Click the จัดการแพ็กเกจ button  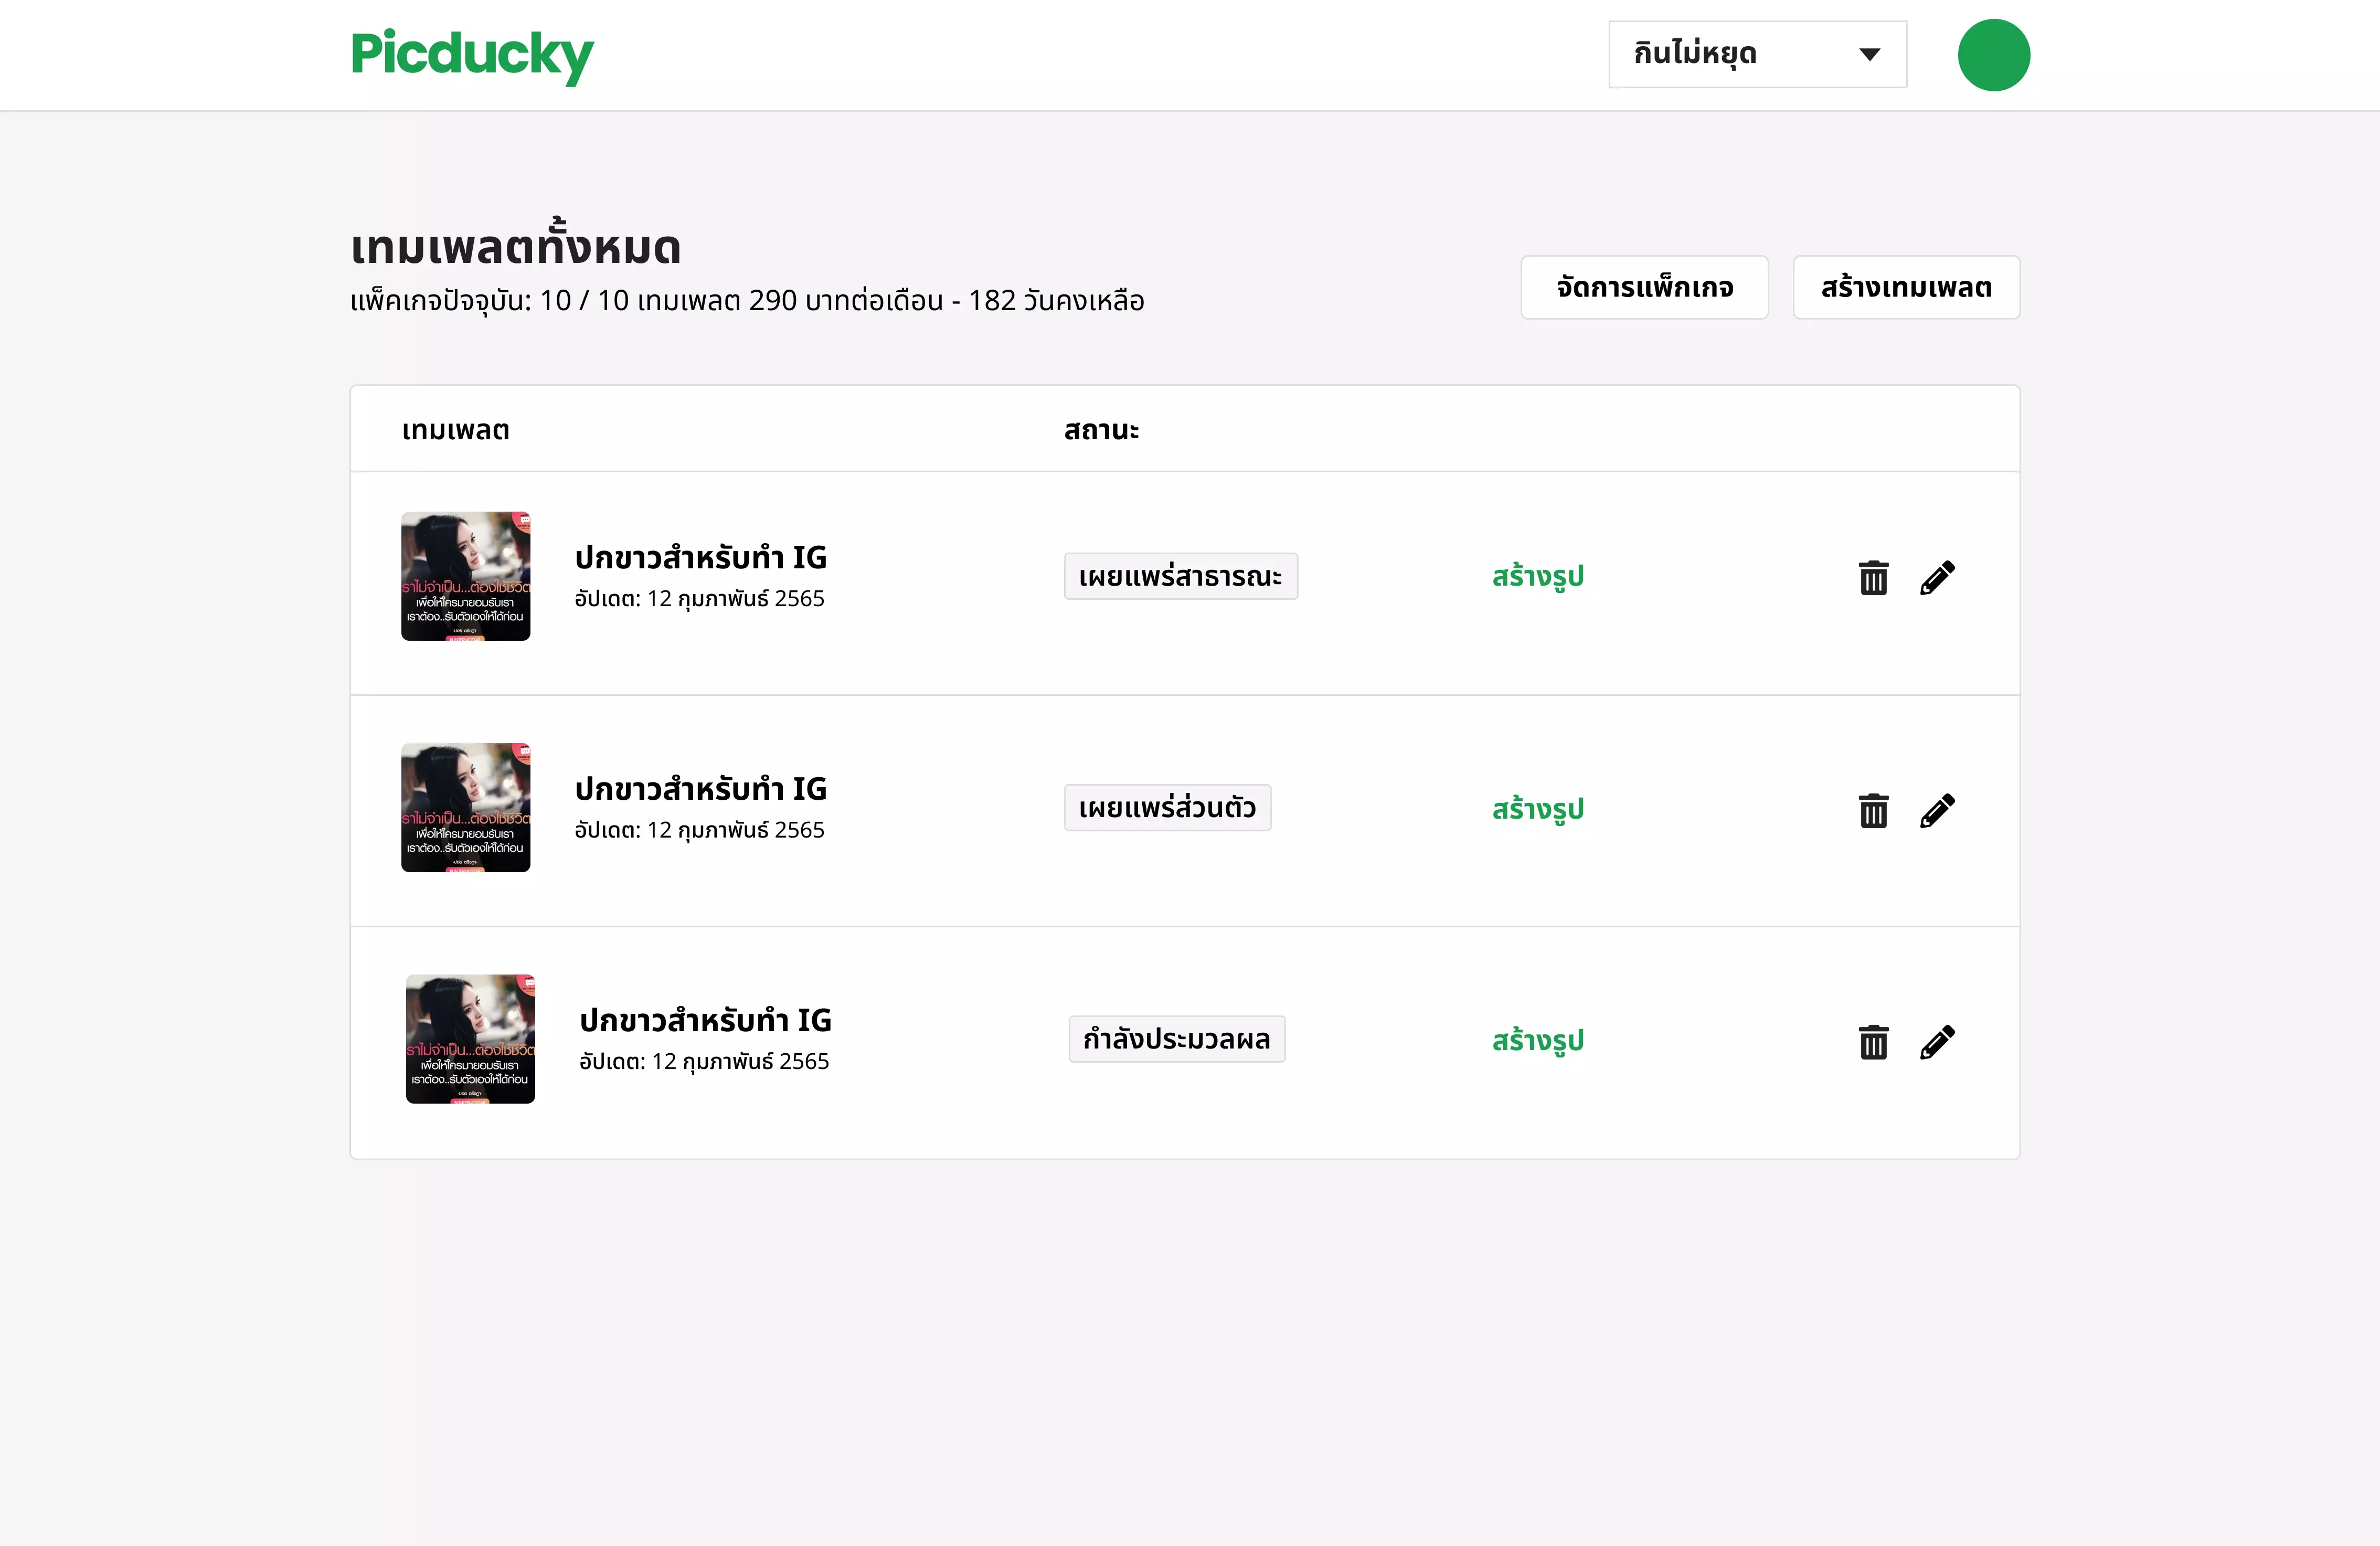pos(1644,288)
